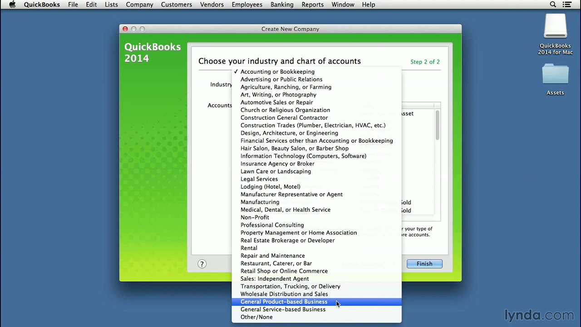
Task: Choose Accounting or Bookkeeping industry
Action: (316, 72)
